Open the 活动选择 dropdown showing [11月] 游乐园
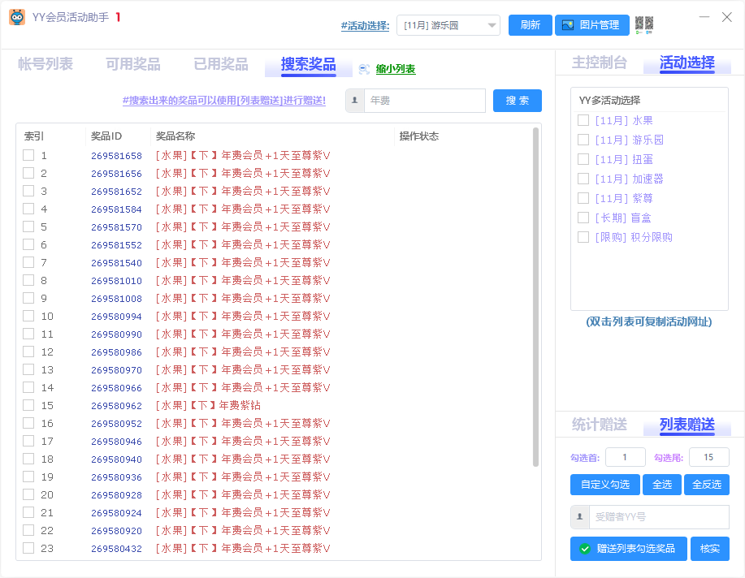The height and width of the screenshot is (578, 745). coord(448,25)
